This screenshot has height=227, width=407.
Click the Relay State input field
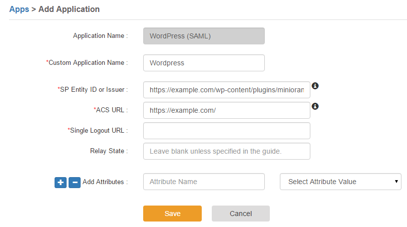[227, 151]
